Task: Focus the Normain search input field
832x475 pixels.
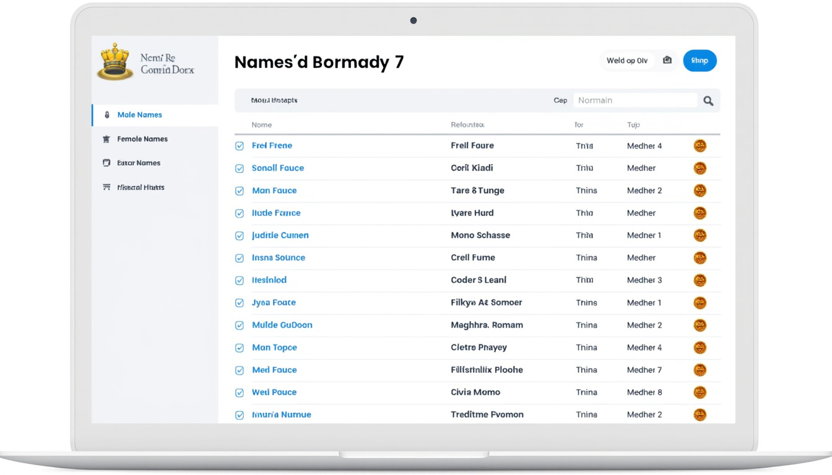Action: (x=635, y=100)
